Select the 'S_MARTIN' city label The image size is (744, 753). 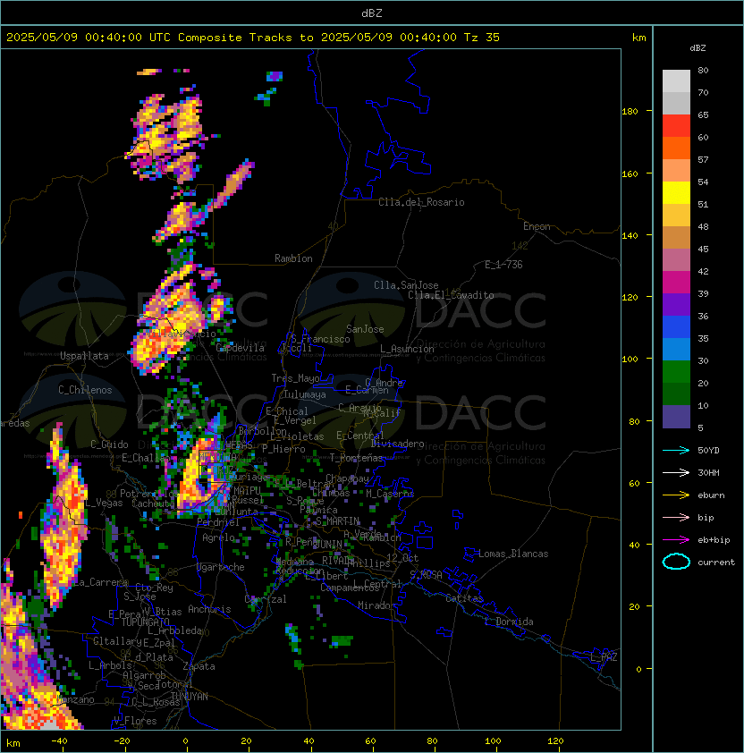coord(338,521)
